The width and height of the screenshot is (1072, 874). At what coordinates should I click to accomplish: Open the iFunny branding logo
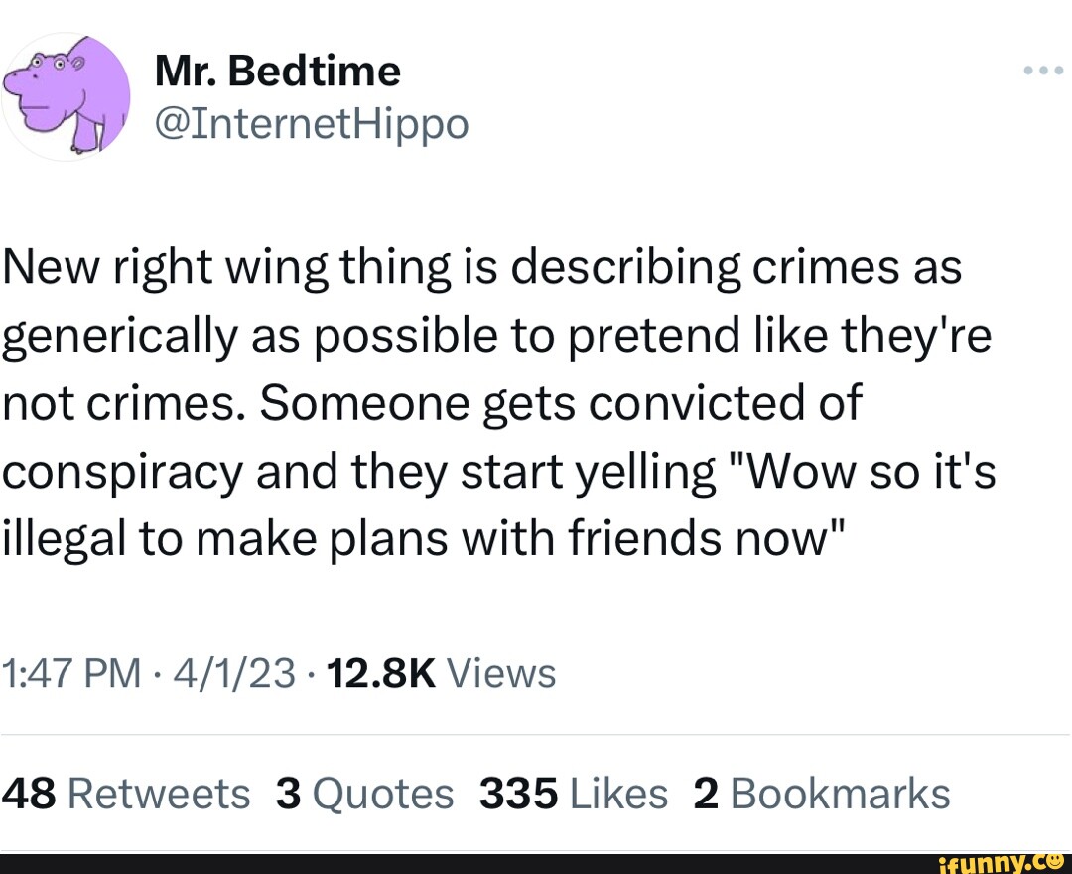(x=1003, y=860)
